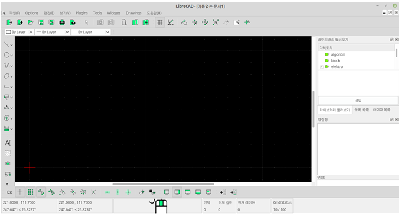Toggle draft mode
This screenshot has height=216, width=401.
click(170, 22)
